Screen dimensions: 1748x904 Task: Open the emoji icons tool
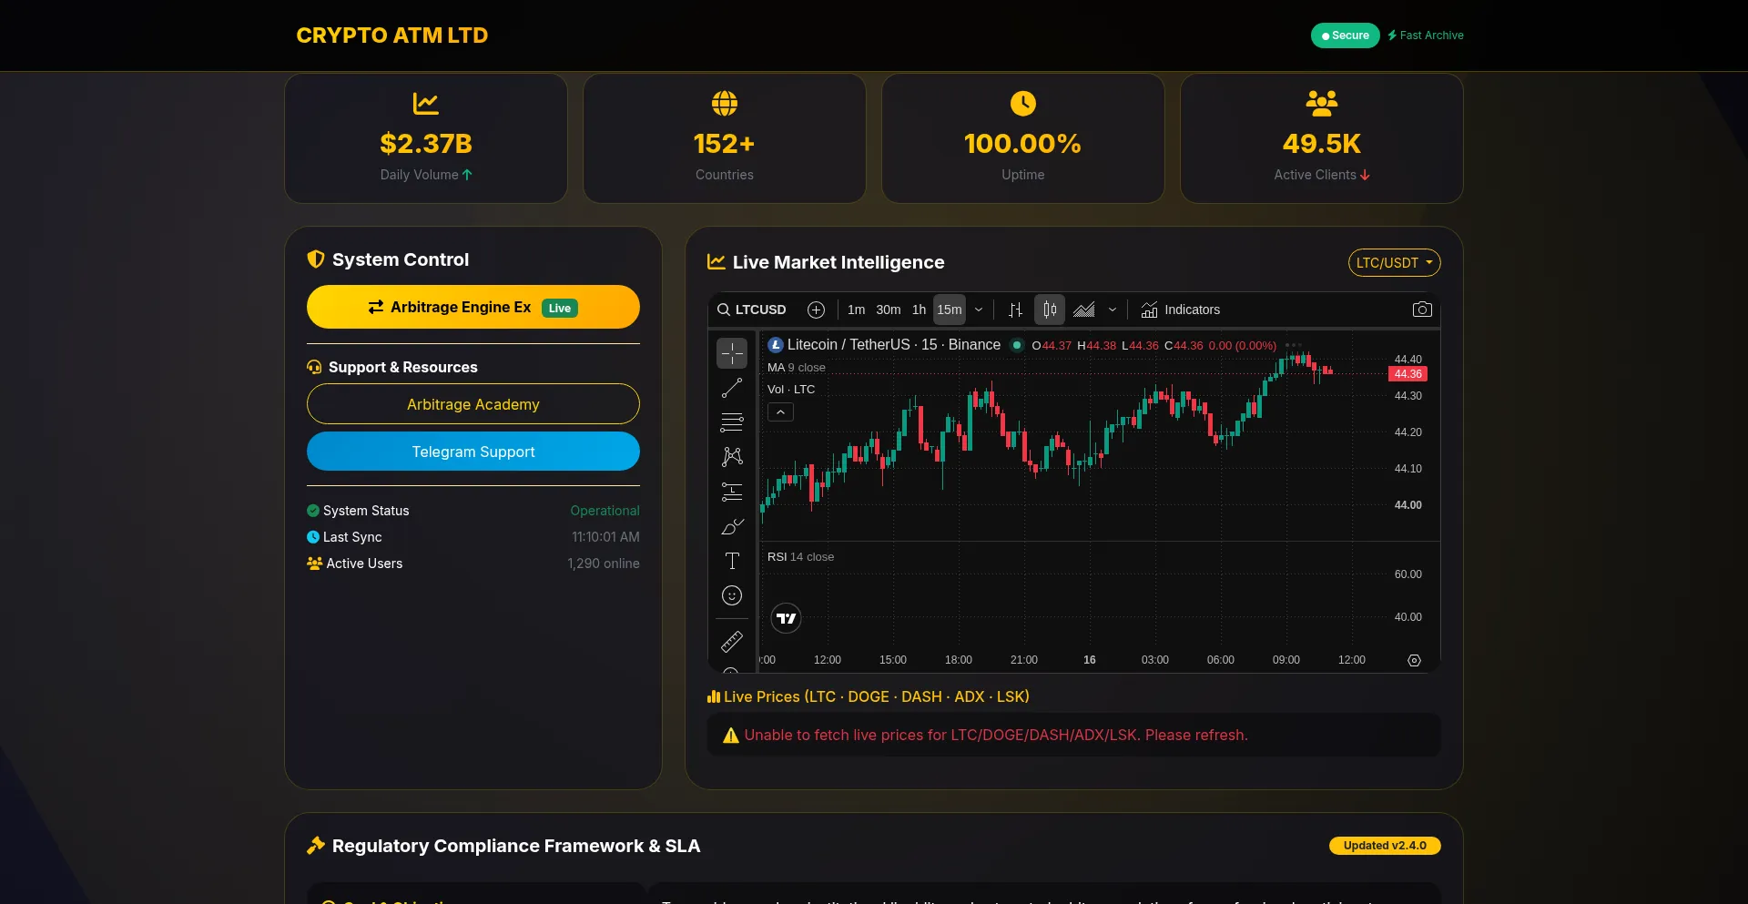pos(732,595)
